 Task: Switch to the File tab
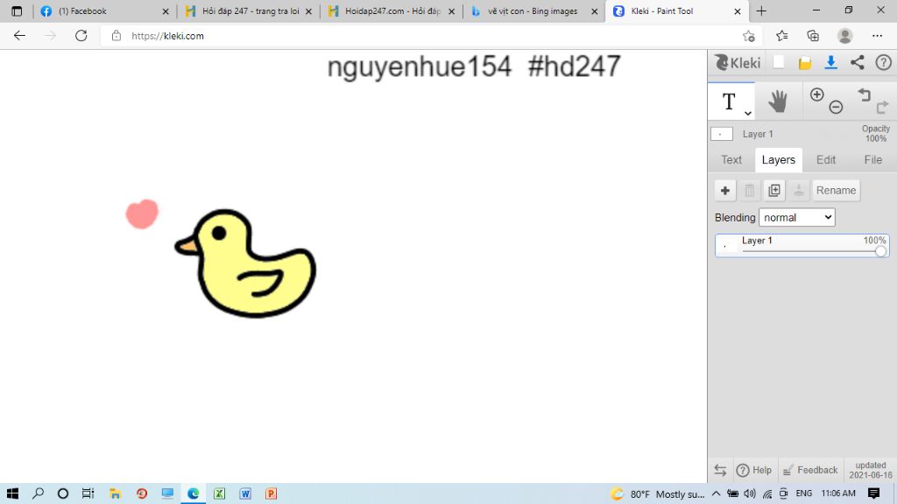point(872,160)
